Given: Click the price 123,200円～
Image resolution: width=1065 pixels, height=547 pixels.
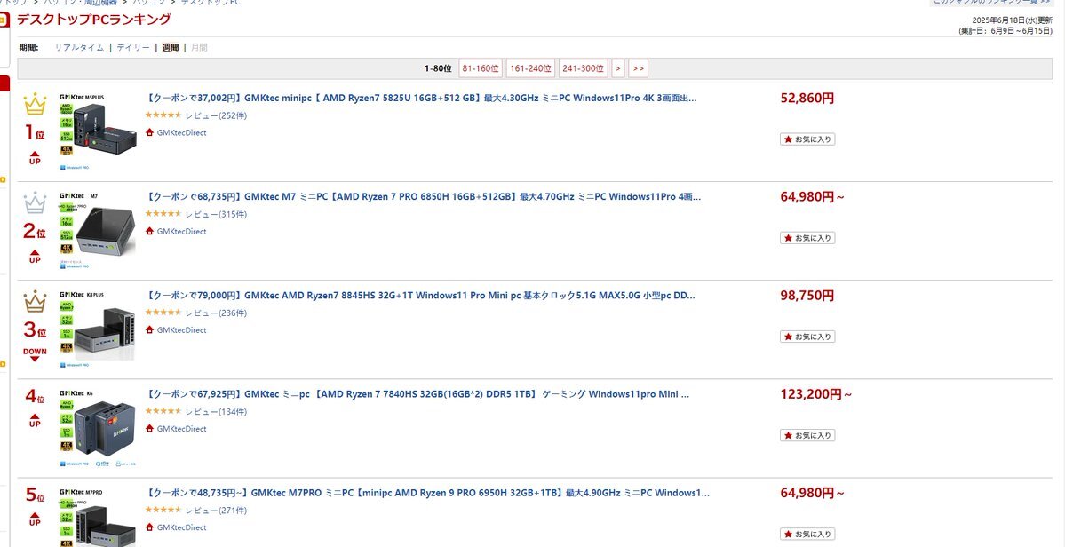Looking at the screenshot, I should [816, 394].
